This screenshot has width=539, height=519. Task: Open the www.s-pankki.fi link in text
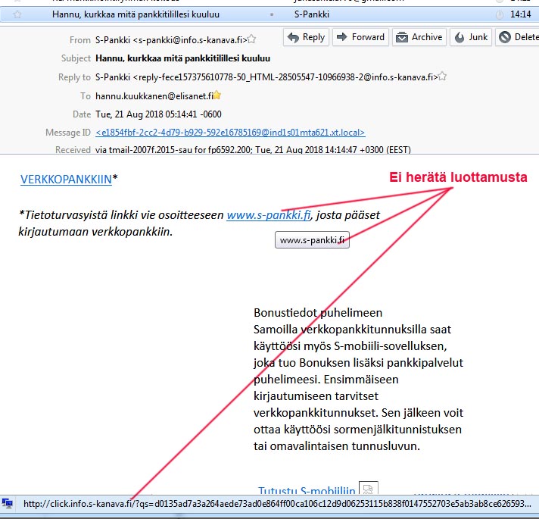point(269,215)
